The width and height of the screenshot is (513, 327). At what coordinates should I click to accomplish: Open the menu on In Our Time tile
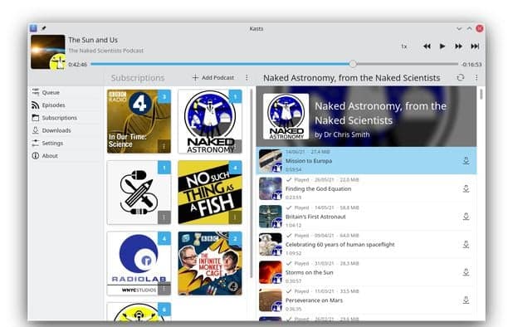[x=164, y=147]
